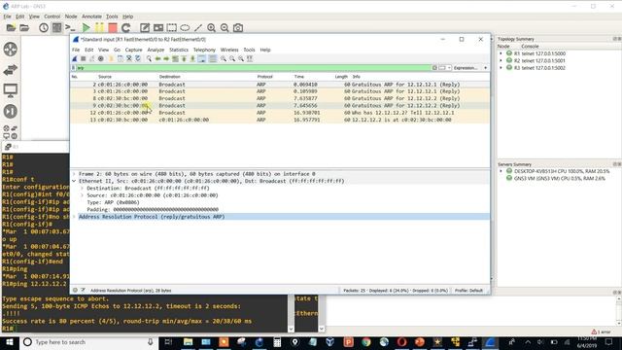Browse routers in the GNS3 device sidebar

pyautogui.click(x=11, y=50)
